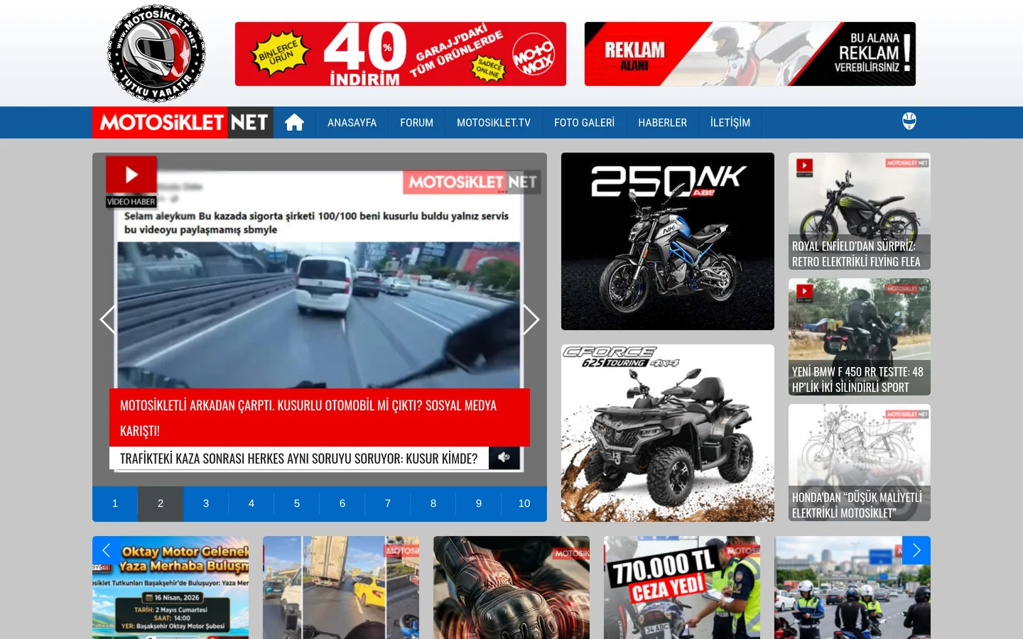Click the bottom carousel left blue arrow
Viewport: 1023px width, 639px height.
107,550
